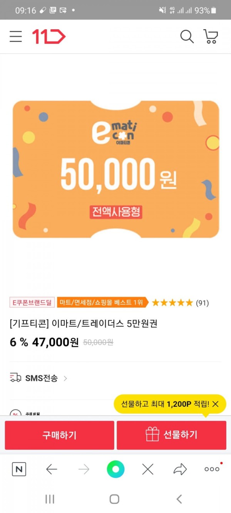Open search with magnifier icon
The width and height of the screenshot is (231, 513).
click(x=187, y=37)
